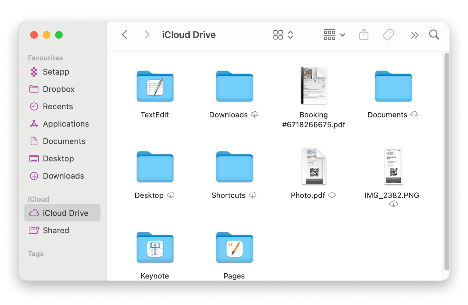Select the Keynote folder icon
468x305 pixels.
155,247
